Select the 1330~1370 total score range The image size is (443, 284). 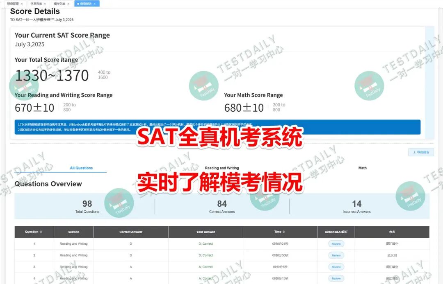[x=52, y=76]
